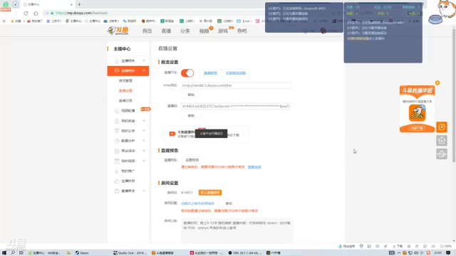This screenshot has height=256, width=456.
Task: Click the 修改 button beside the room title
Action: [x=229, y=203]
